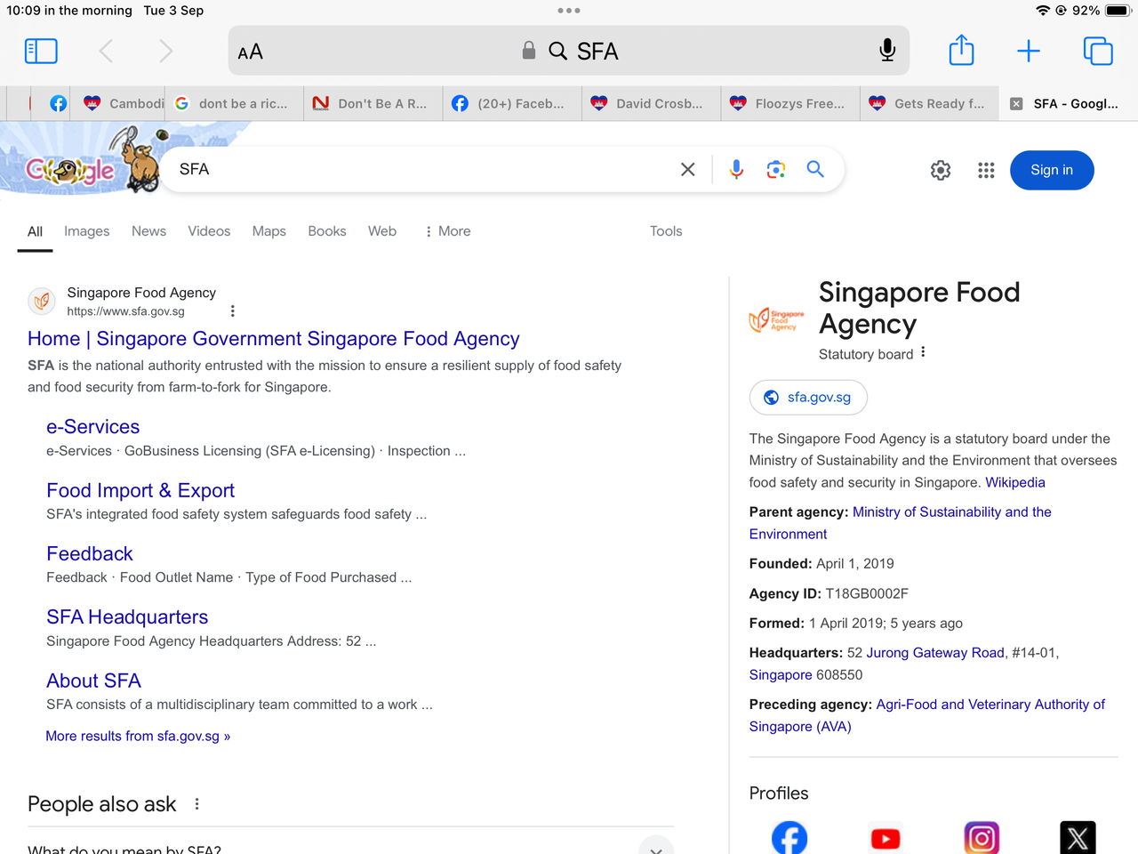This screenshot has height=854, width=1138.
Task: Expand What do you mean by SFA
Action: click(x=351, y=845)
